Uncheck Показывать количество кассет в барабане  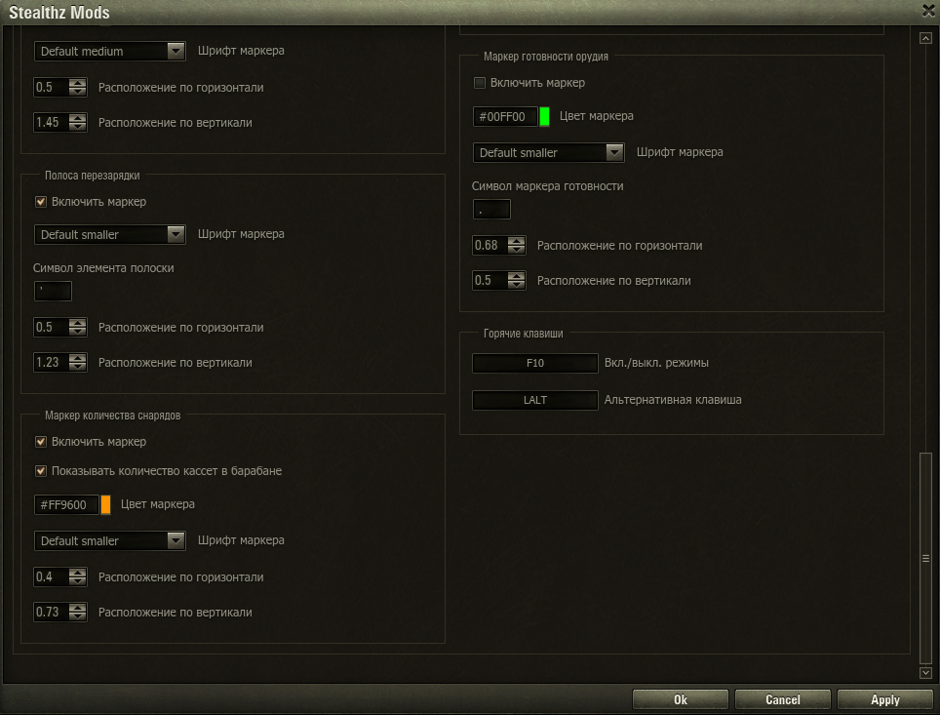(41, 471)
